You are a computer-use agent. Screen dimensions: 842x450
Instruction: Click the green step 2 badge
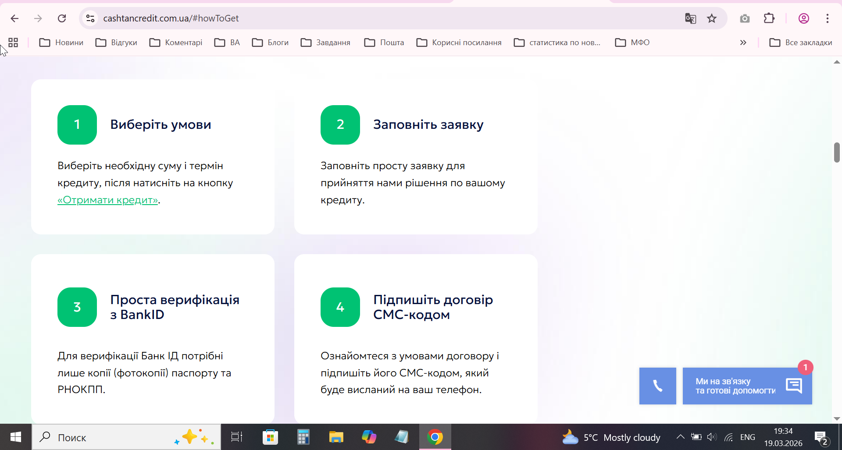pos(340,125)
